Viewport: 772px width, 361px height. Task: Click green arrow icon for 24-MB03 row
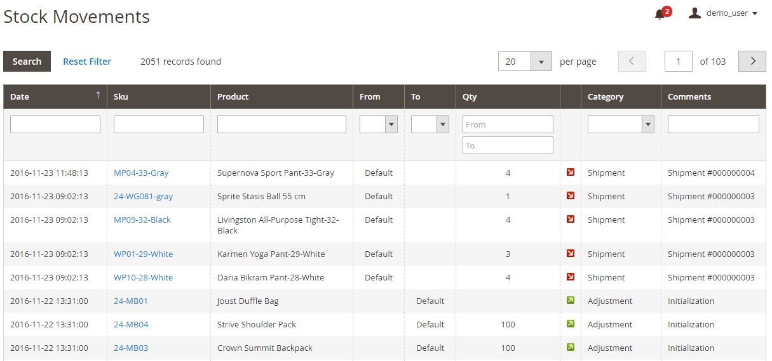click(x=571, y=347)
